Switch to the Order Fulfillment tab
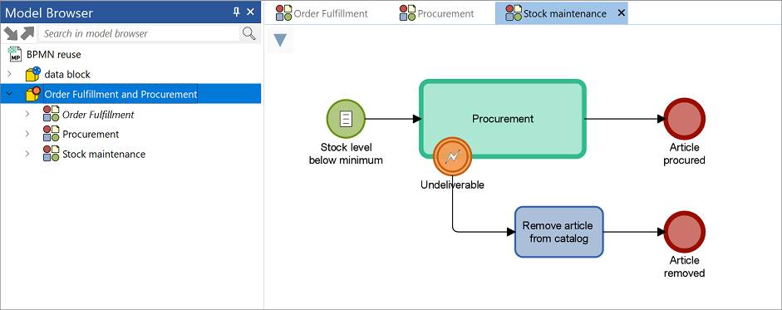The width and height of the screenshot is (782, 310). tap(322, 13)
